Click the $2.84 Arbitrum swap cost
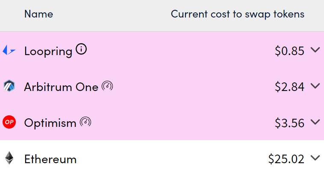Viewport: 324px width, 170px height. click(289, 87)
